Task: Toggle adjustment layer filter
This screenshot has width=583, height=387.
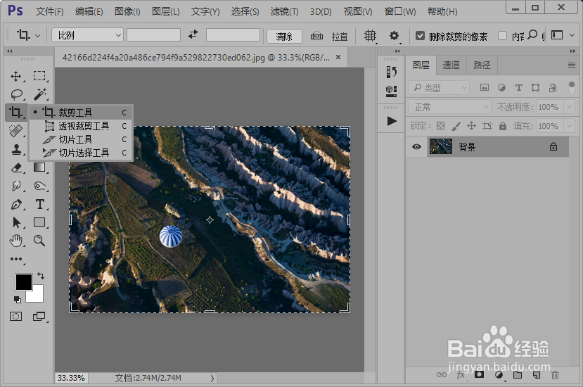Action: coord(501,87)
